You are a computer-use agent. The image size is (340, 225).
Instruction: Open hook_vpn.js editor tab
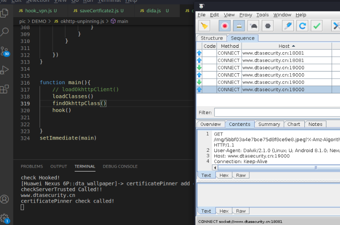(40, 11)
